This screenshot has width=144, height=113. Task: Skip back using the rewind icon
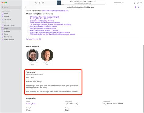coord(36,3)
